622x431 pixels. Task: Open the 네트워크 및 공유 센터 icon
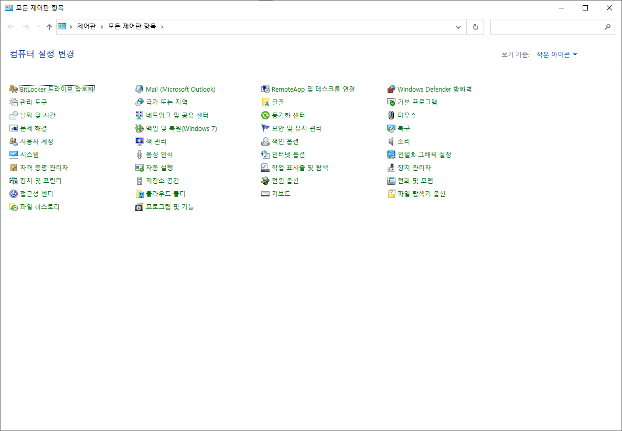tap(139, 115)
